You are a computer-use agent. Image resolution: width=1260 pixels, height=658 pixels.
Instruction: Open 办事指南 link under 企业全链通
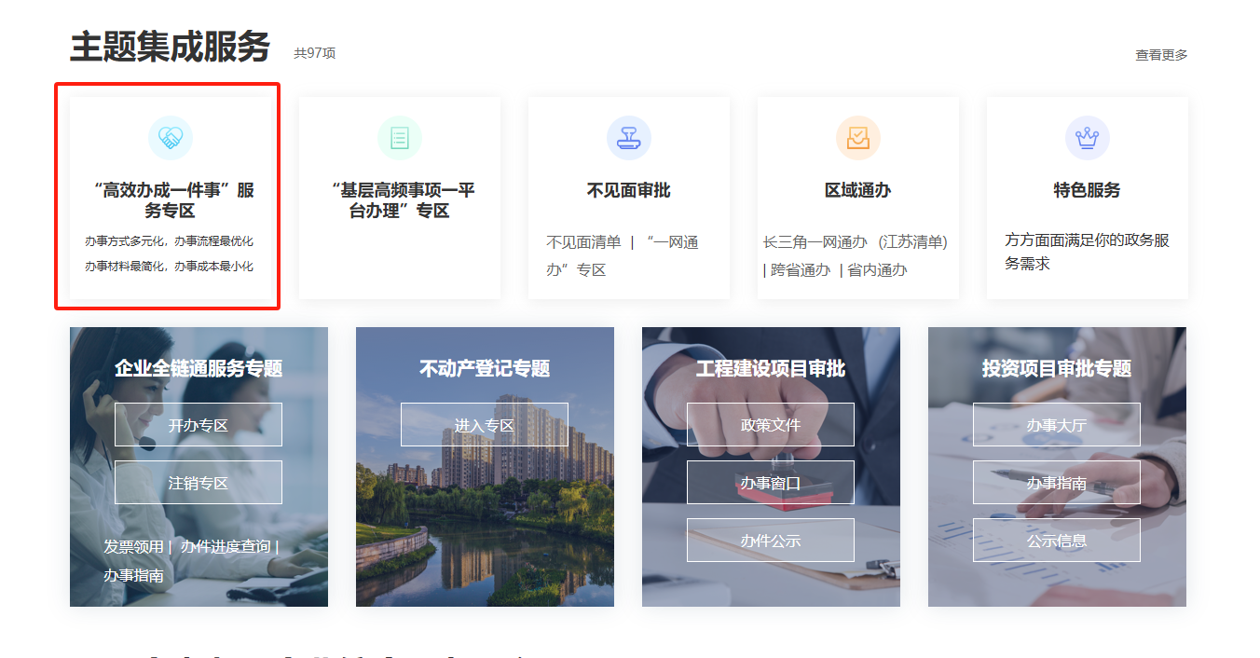tap(133, 576)
